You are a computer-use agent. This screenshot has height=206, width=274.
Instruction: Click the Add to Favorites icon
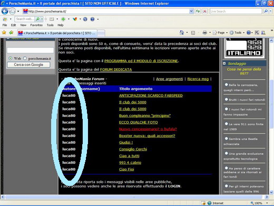(11, 33)
